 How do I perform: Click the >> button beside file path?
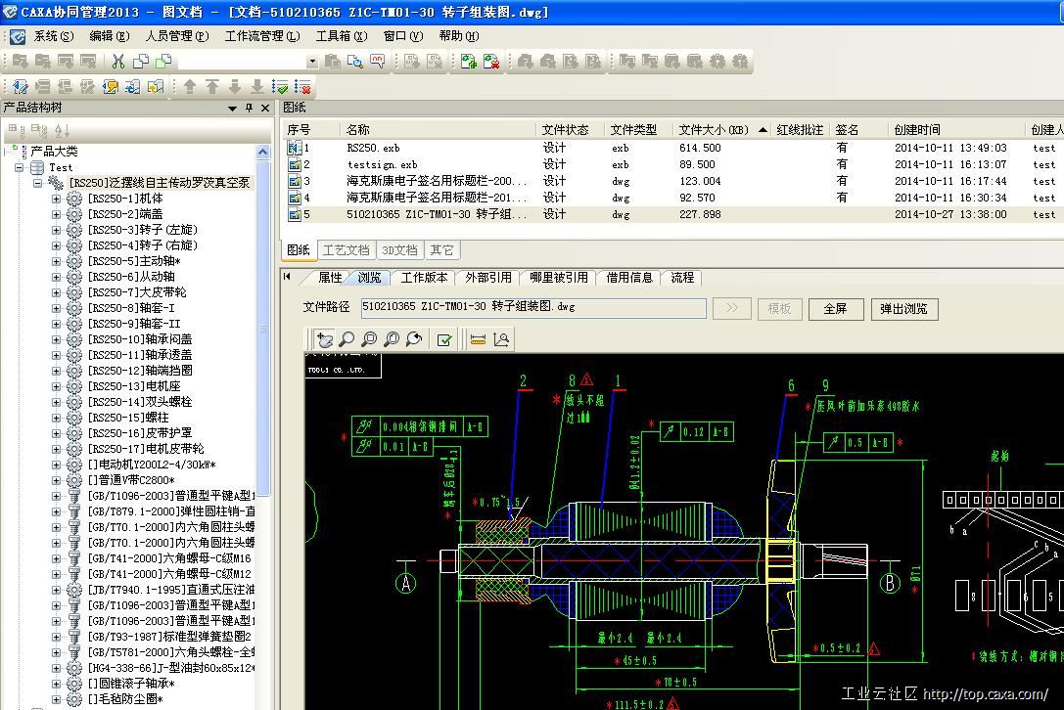(731, 308)
